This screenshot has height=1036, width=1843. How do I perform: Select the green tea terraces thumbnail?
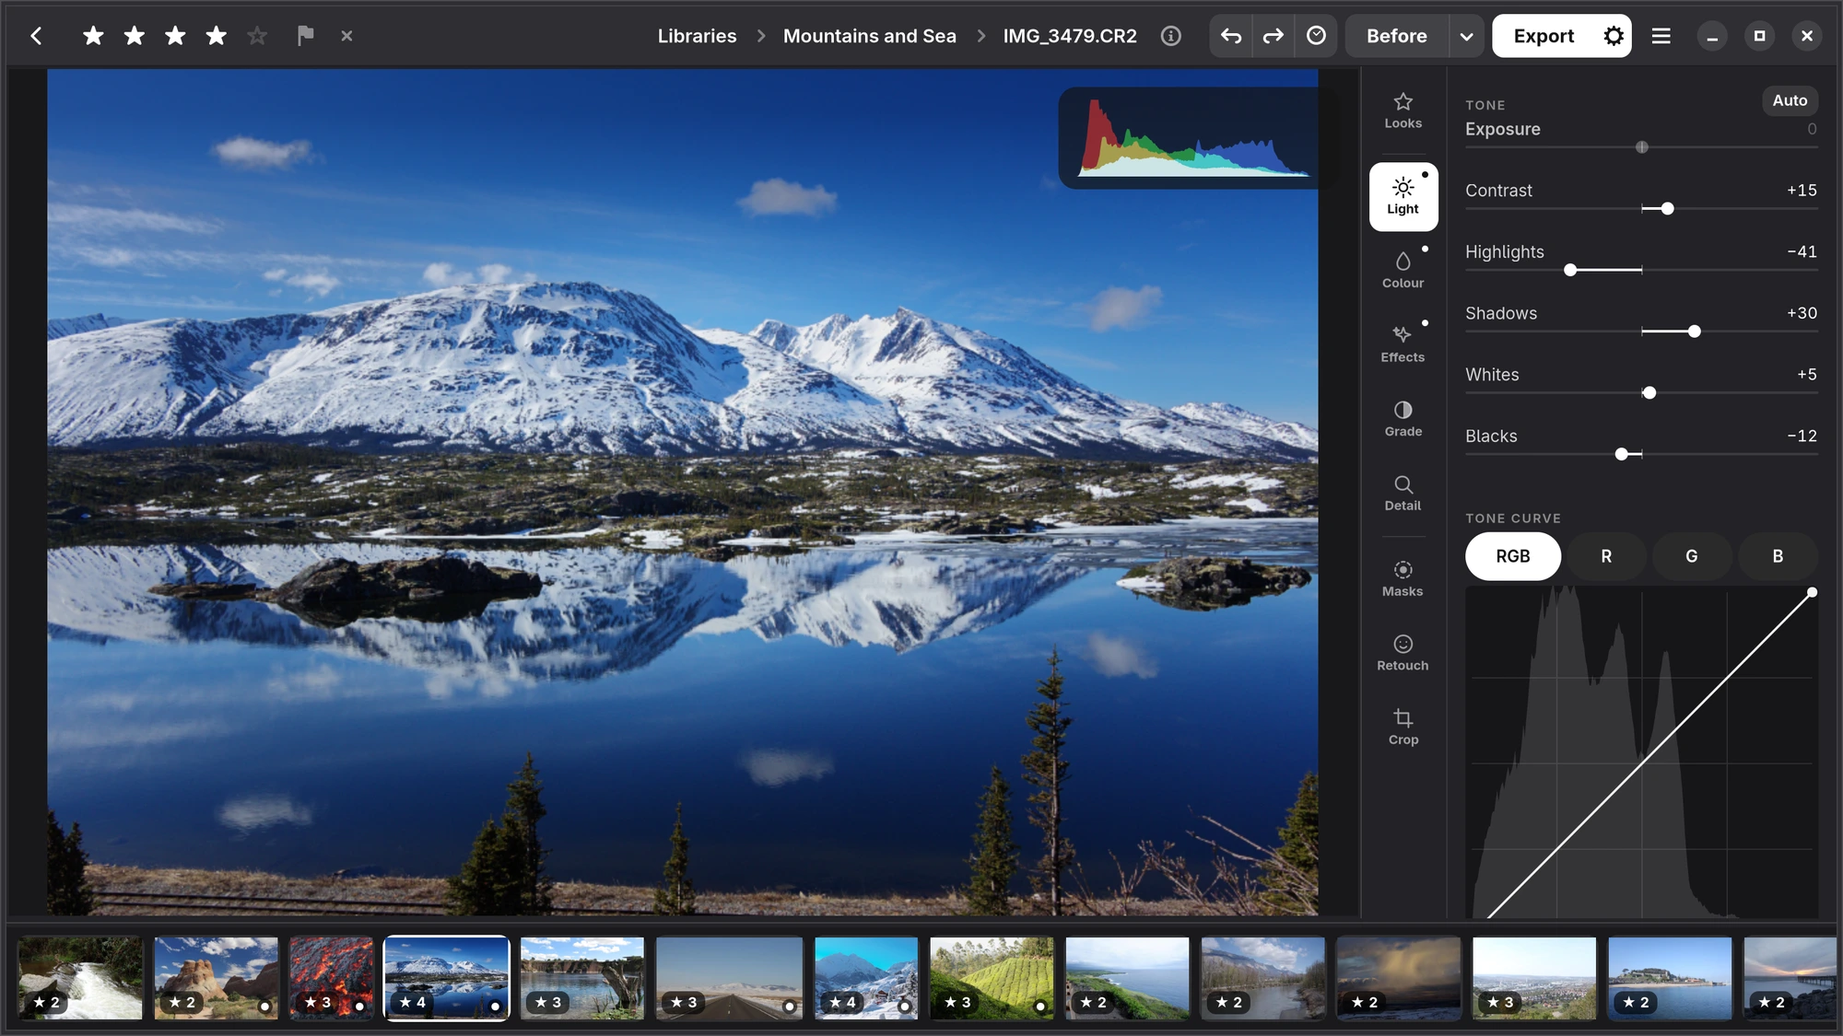(x=992, y=978)
